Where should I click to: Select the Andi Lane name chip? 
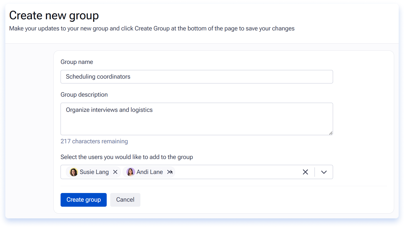[x=149, y=172]
